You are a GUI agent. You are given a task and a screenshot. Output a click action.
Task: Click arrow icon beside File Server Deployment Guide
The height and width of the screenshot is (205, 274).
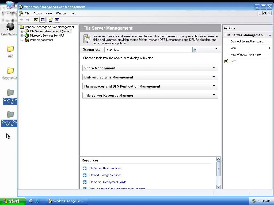(85, 182)
